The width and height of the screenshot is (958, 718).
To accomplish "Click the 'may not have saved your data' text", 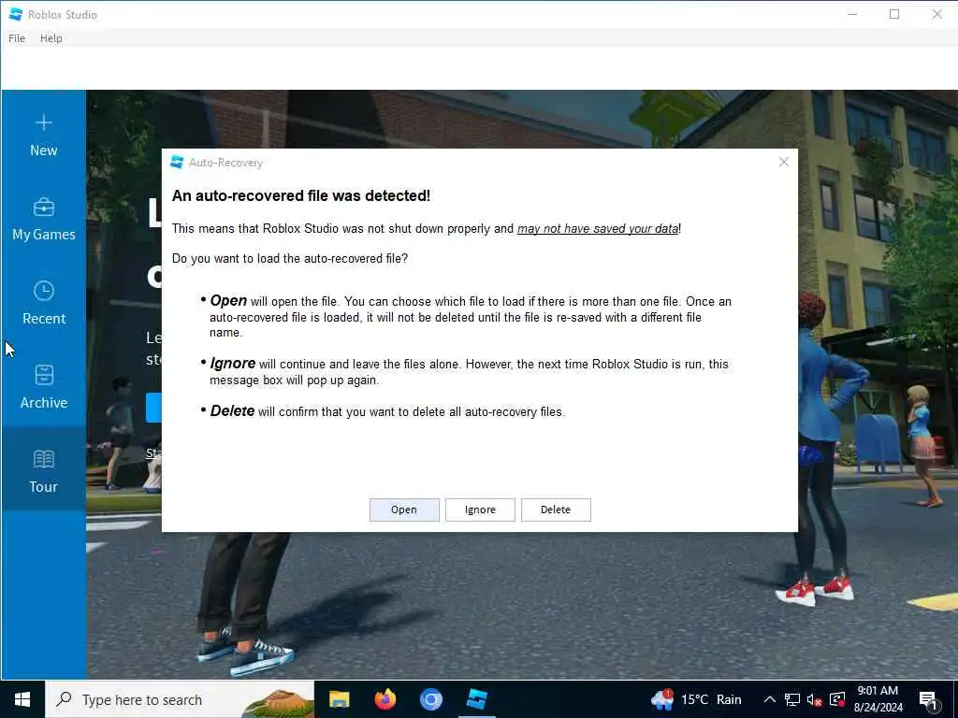I will pos(598,229).
